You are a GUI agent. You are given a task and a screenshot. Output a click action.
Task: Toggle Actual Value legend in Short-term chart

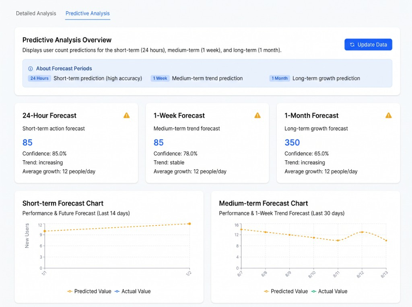(133, 291)
